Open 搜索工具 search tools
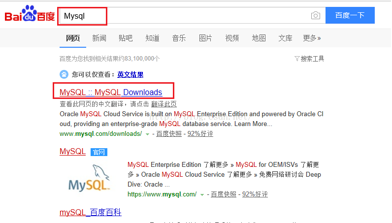Viewport: 392px width, 223px height. 312,59
